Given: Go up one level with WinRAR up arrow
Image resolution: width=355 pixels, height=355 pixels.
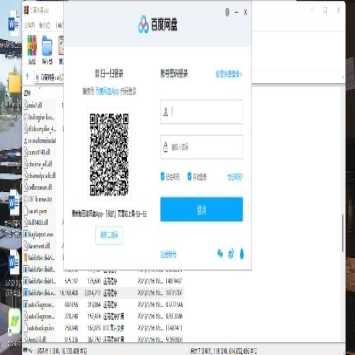Looking at the screenshot, I should [x=27, y=76].
